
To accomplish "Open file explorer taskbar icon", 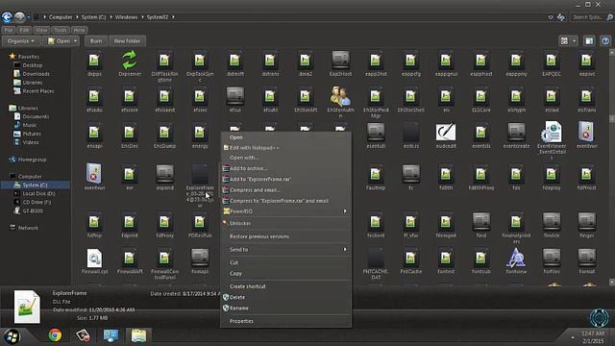I will click(138, 335).
